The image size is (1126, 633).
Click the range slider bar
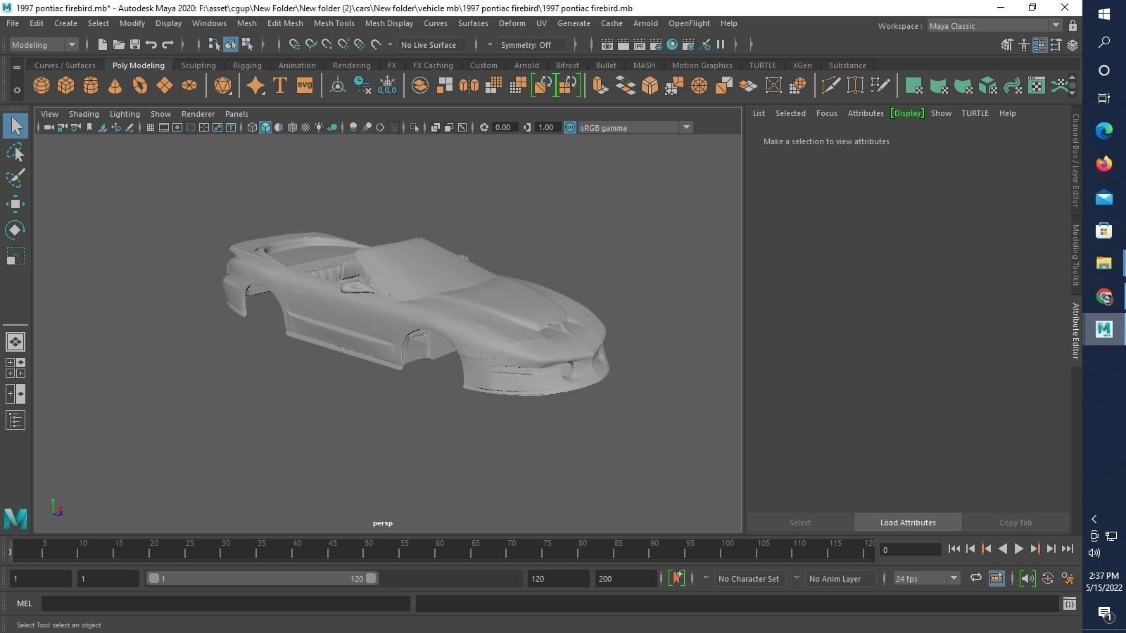click(262, 578)
